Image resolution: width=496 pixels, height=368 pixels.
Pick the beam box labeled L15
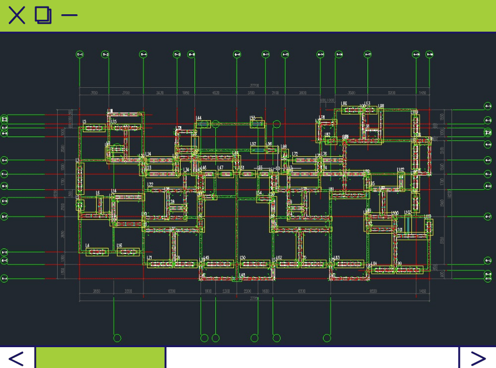click(126, 127)
